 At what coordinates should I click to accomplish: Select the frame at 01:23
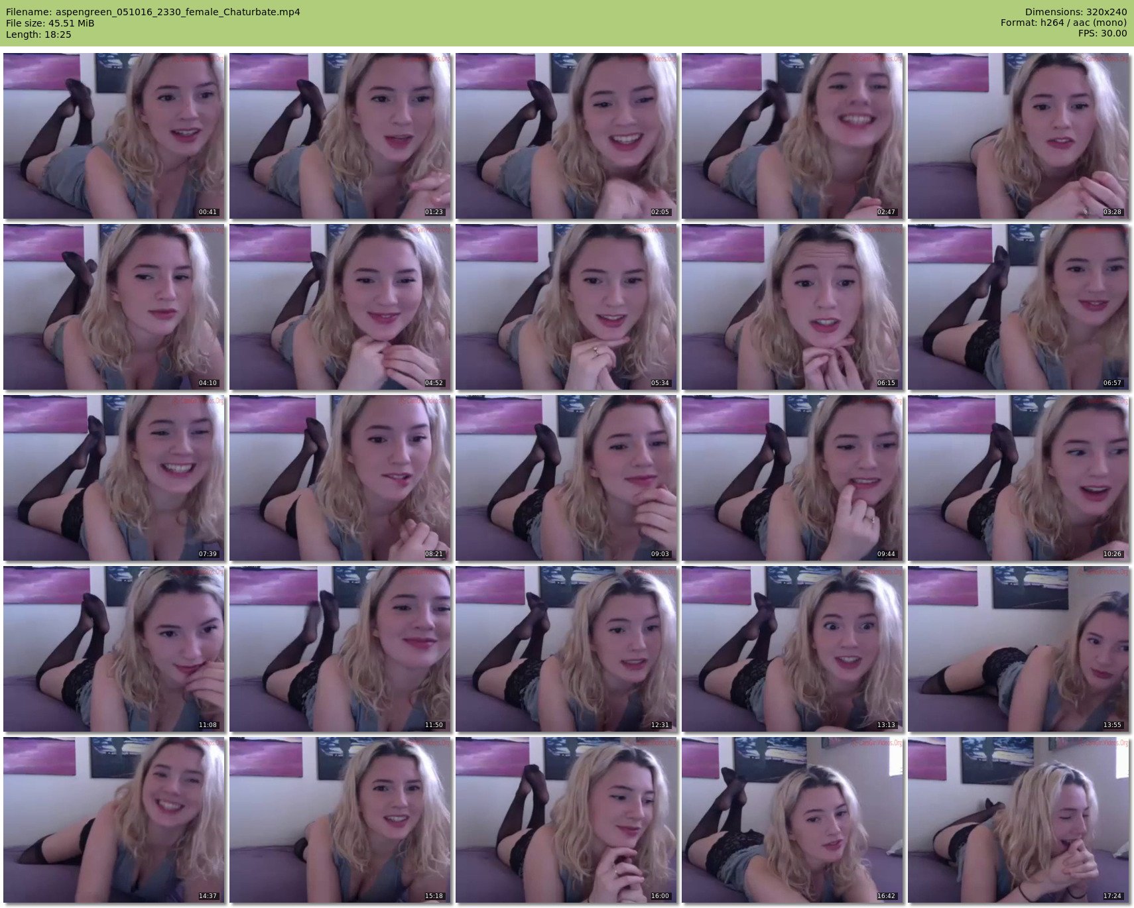(340, 136)
